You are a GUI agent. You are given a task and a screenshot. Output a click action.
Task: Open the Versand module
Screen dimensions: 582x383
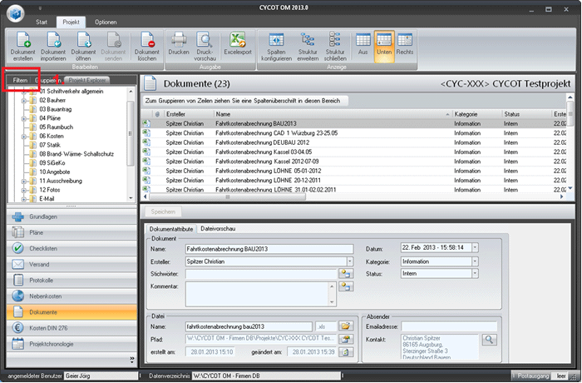click(72, 265)
